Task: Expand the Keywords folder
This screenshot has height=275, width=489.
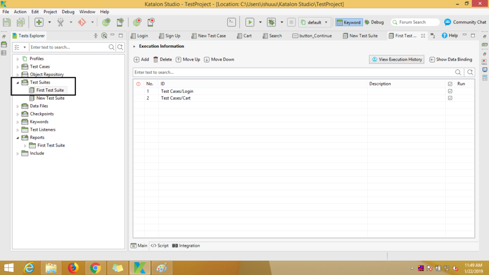Action: [x=18, y=122]
